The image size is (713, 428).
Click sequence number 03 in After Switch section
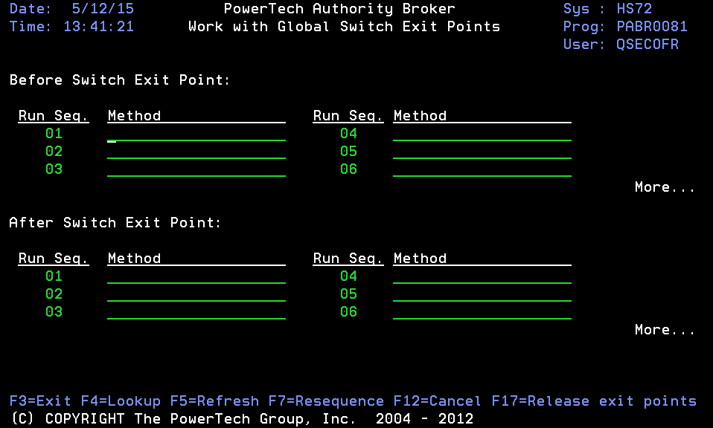coord(54,311)
